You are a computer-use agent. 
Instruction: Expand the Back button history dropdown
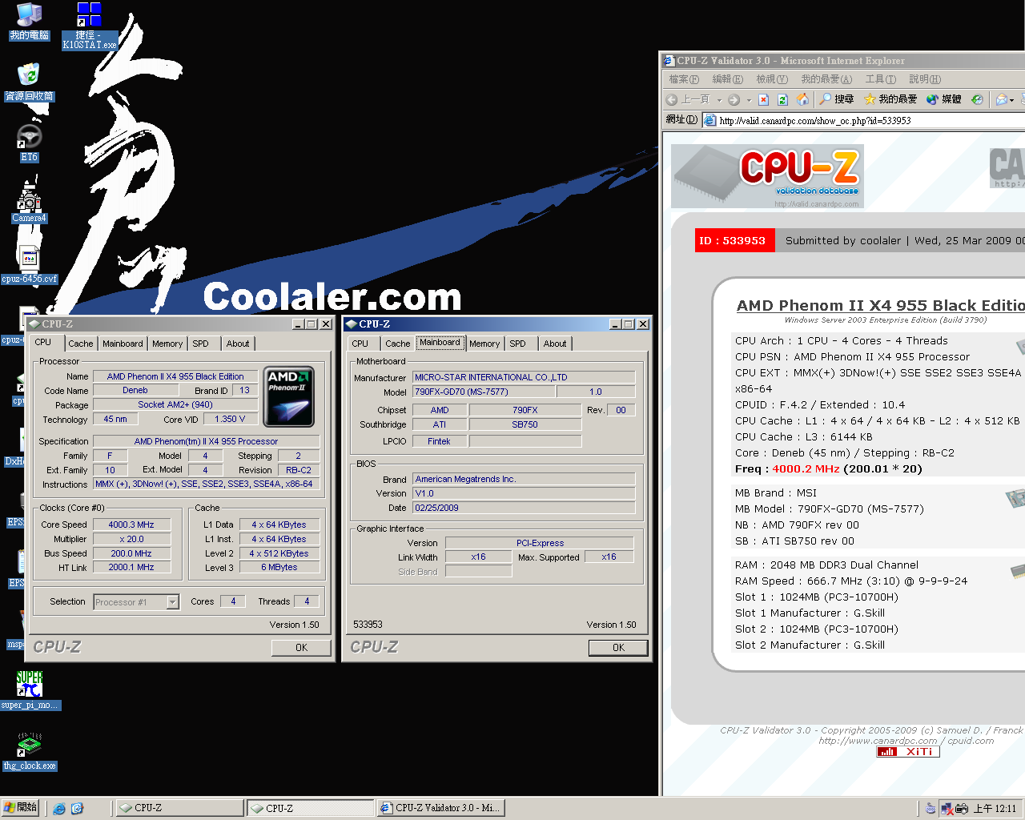pos(719,100)
